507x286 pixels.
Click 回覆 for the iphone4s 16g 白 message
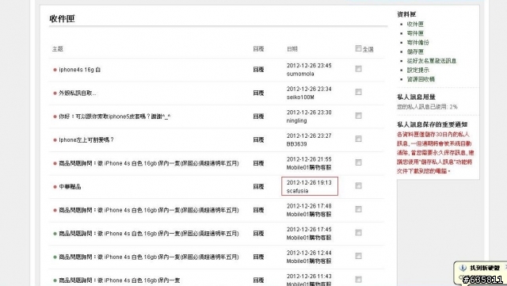pos(258,70)
